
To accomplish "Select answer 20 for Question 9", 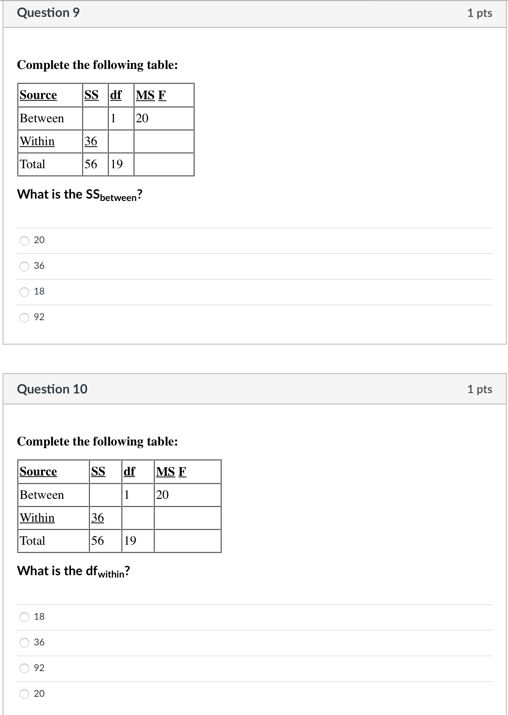I will tap(24, 240).
